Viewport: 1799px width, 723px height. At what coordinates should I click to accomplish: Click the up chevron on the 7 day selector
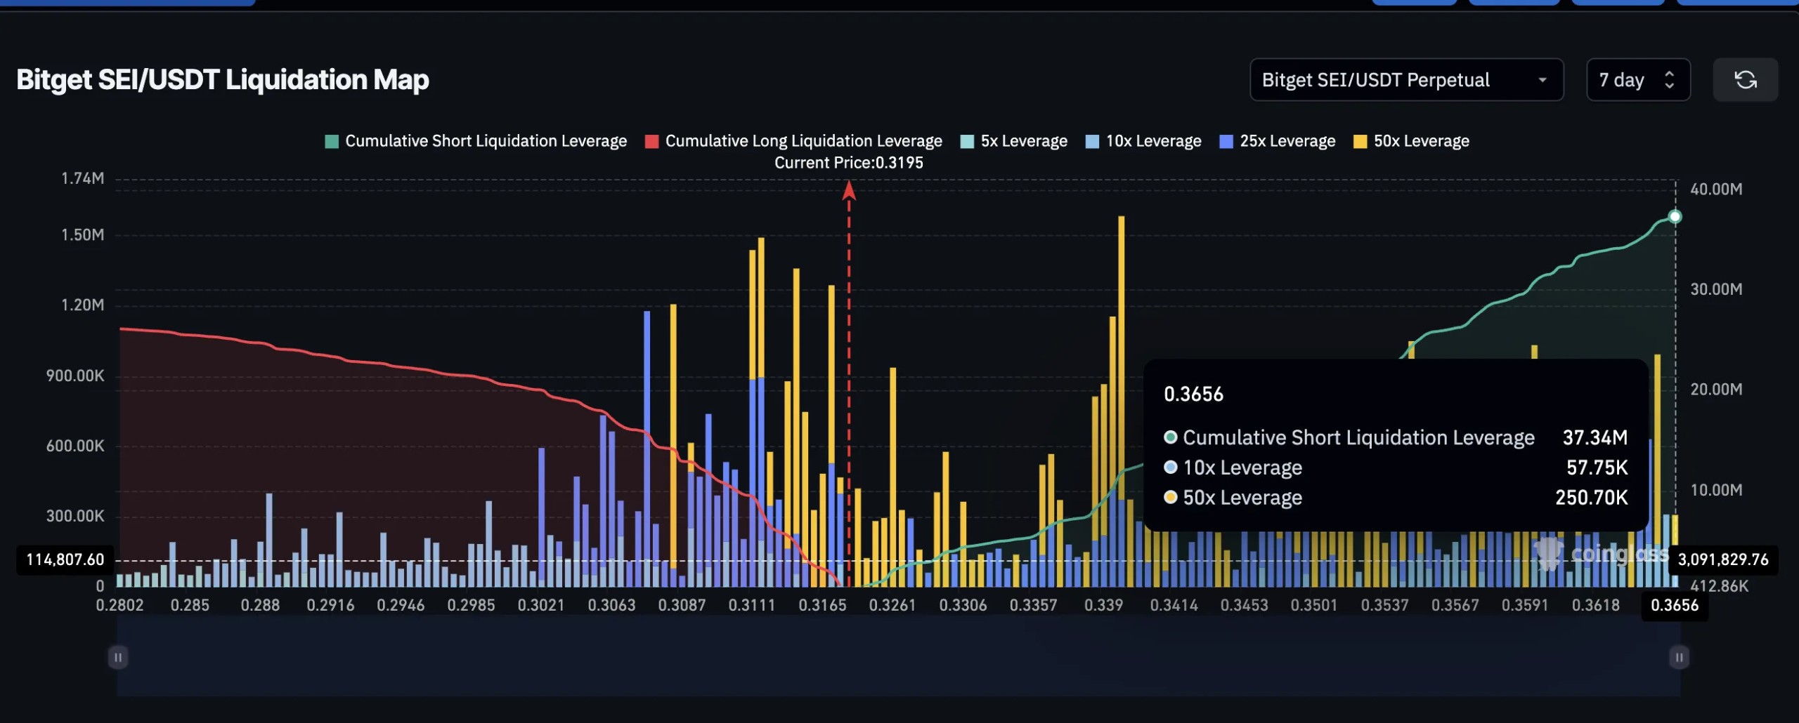(1670, 73)
